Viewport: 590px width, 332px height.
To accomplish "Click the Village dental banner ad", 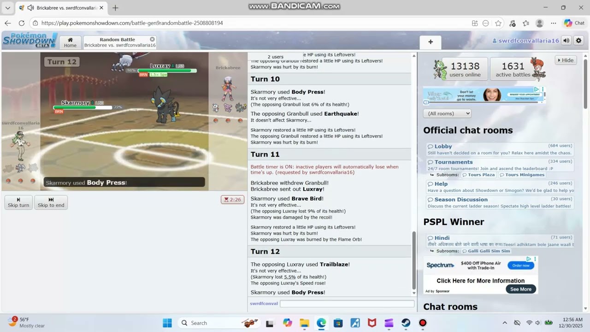I will [x=484, y=95].
